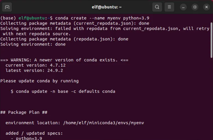Click the 'Please update conda by running' text
Viewport: 213px width, 140px height.
(39, 81)
